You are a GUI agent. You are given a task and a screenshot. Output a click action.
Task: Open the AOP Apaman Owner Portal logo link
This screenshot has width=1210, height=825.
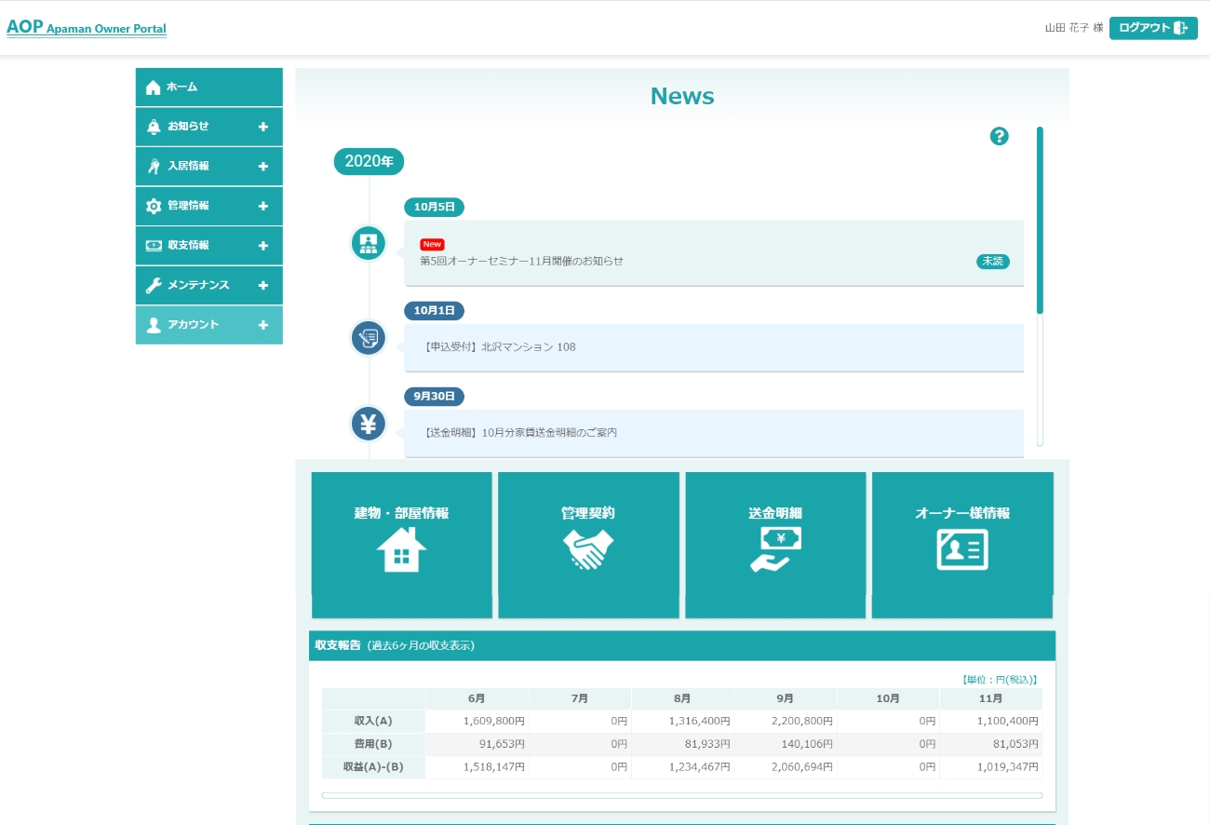point(87,28)
